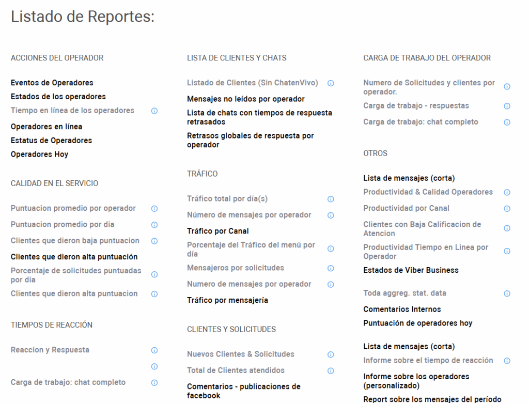Open the Tráfico por mensajería report
Screen dimensions: 529x403
pyautogui.click(x=227, y=301)
